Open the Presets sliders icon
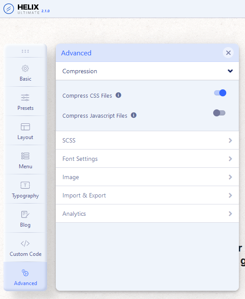This screenshot has height=299, width=245. tap(25, 98)
